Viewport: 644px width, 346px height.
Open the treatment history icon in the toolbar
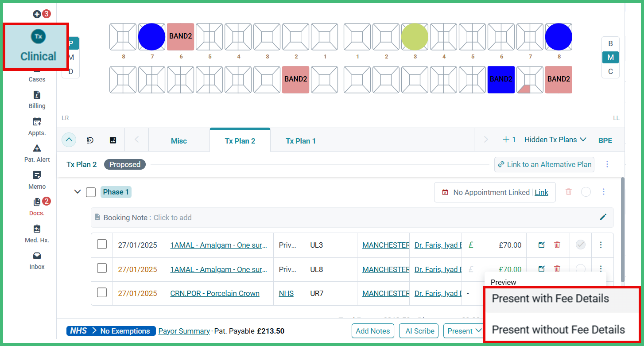[90, 140]
